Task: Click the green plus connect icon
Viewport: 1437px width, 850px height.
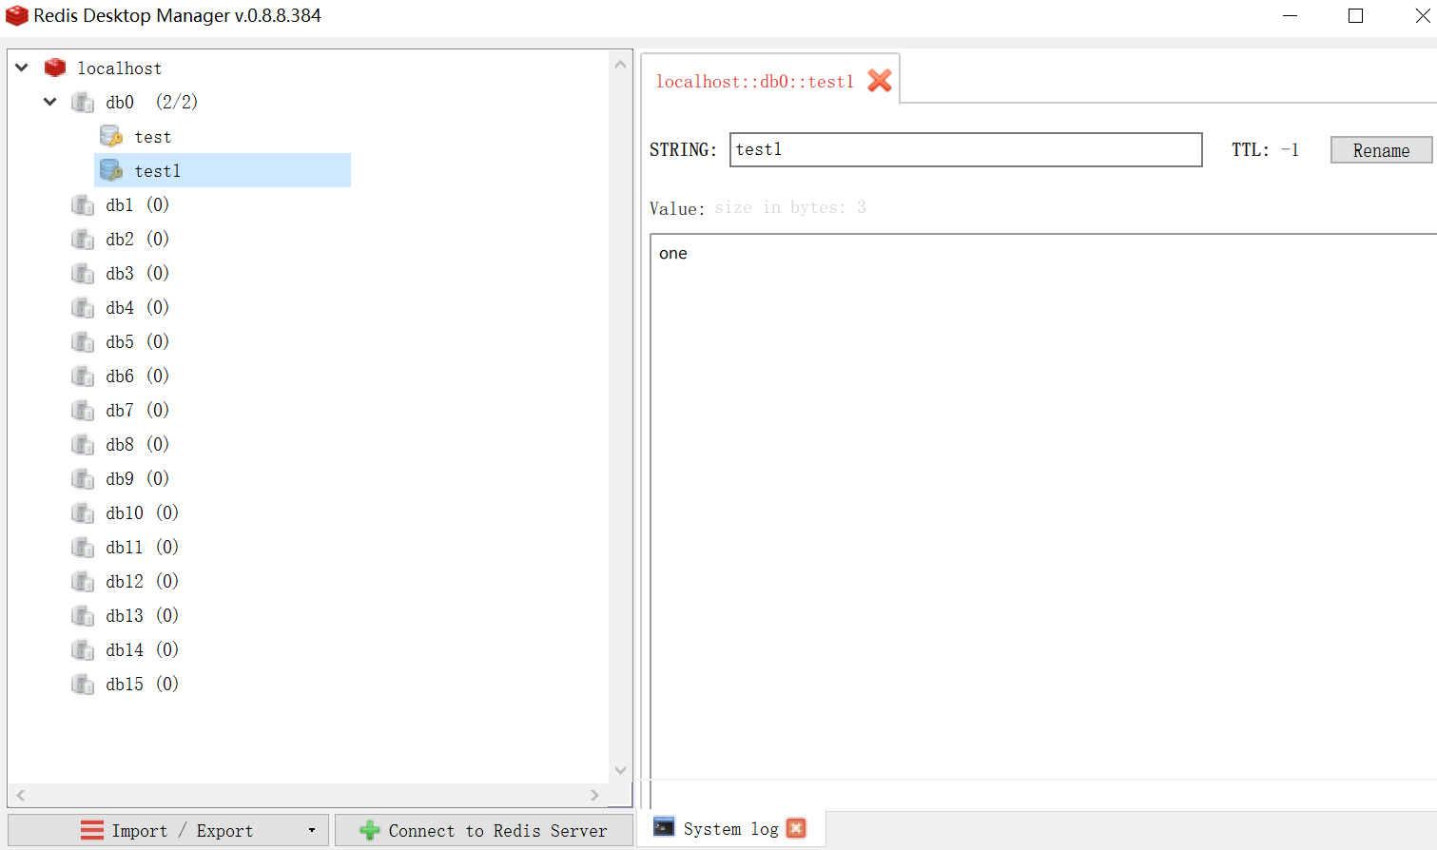Action: coord(370,830)
